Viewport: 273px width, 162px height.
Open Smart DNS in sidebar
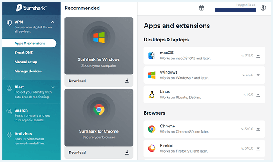[x=24, y=53]
